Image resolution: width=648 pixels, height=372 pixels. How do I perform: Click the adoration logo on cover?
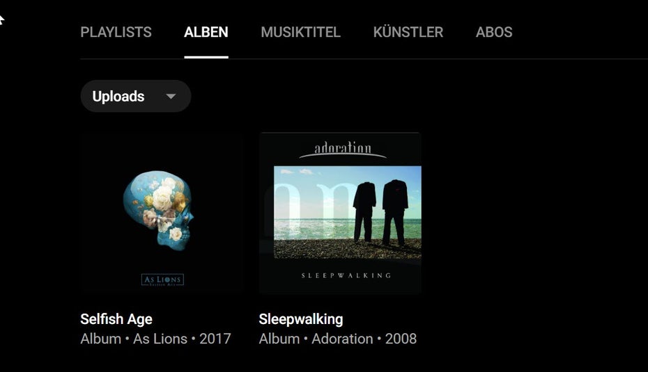pos(343,149)
